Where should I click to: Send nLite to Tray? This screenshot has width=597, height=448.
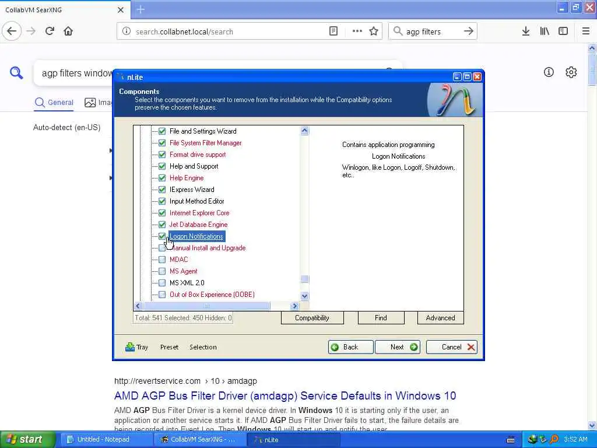click(x=136, y=347)
